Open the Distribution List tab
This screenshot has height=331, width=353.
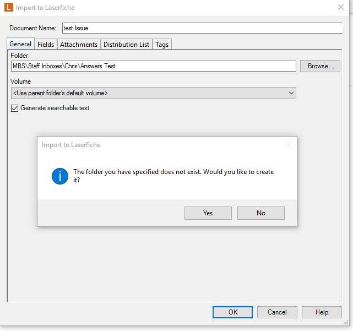126,45
